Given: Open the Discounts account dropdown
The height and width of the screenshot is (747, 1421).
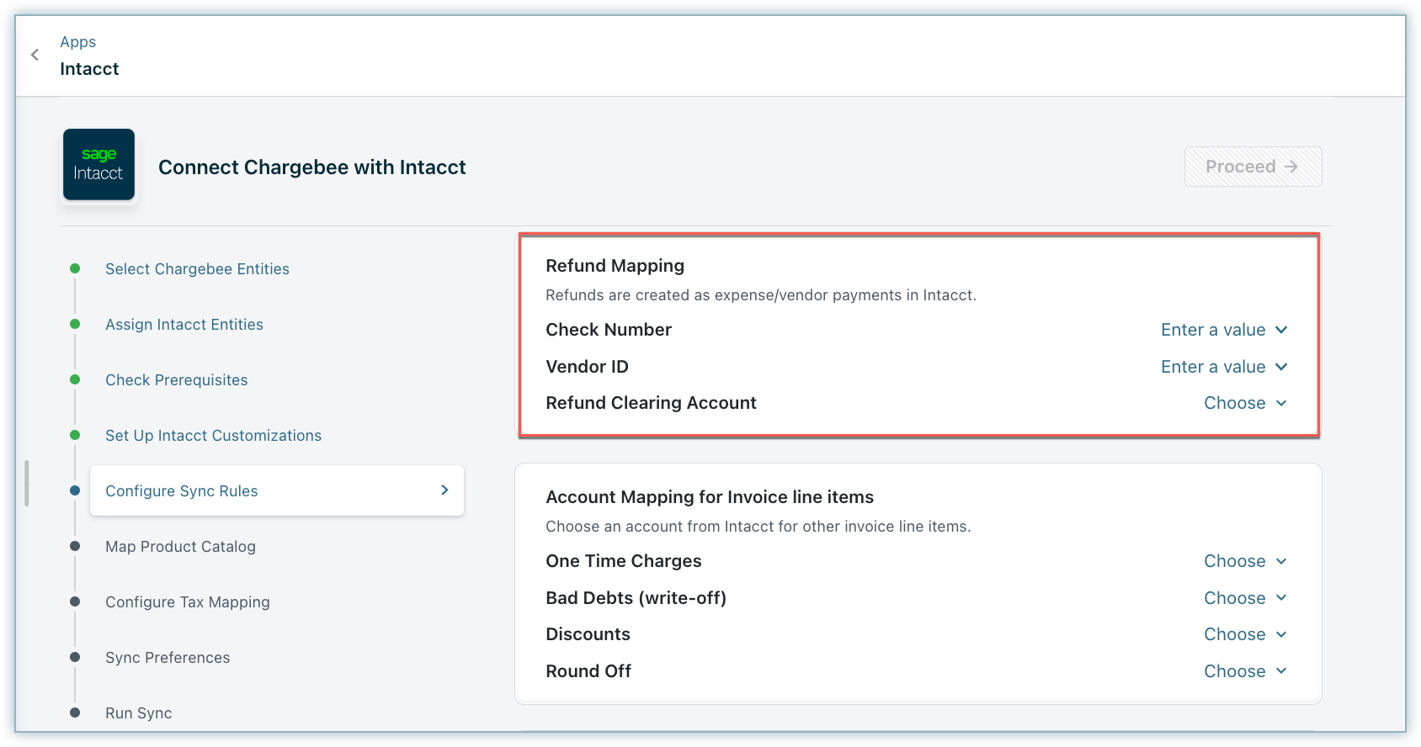Looking at the screenshot, I should point(1245,634).
